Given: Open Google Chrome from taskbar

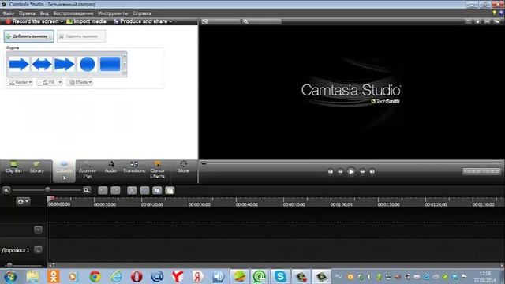Looking at the screenshot, I should point(95,277).
